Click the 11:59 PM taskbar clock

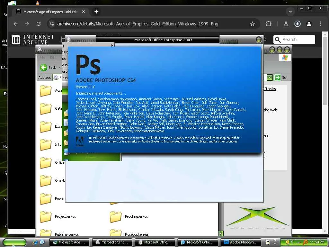click(317, 242)
